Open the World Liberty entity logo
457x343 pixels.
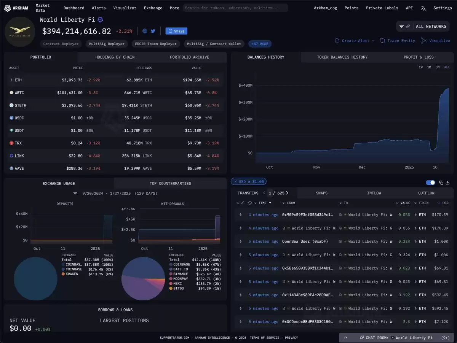[x=20, y=32]
